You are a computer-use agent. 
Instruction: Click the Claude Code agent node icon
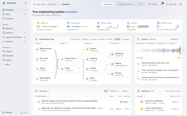[x=62, y=59]
